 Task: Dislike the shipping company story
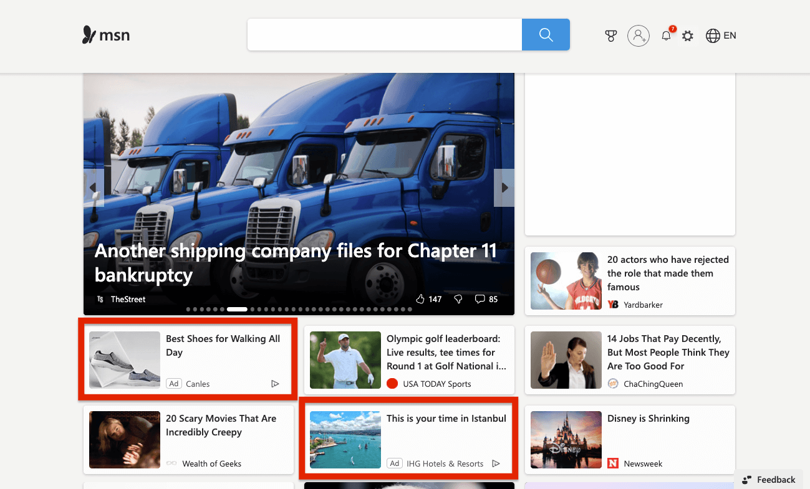point(458,299)
